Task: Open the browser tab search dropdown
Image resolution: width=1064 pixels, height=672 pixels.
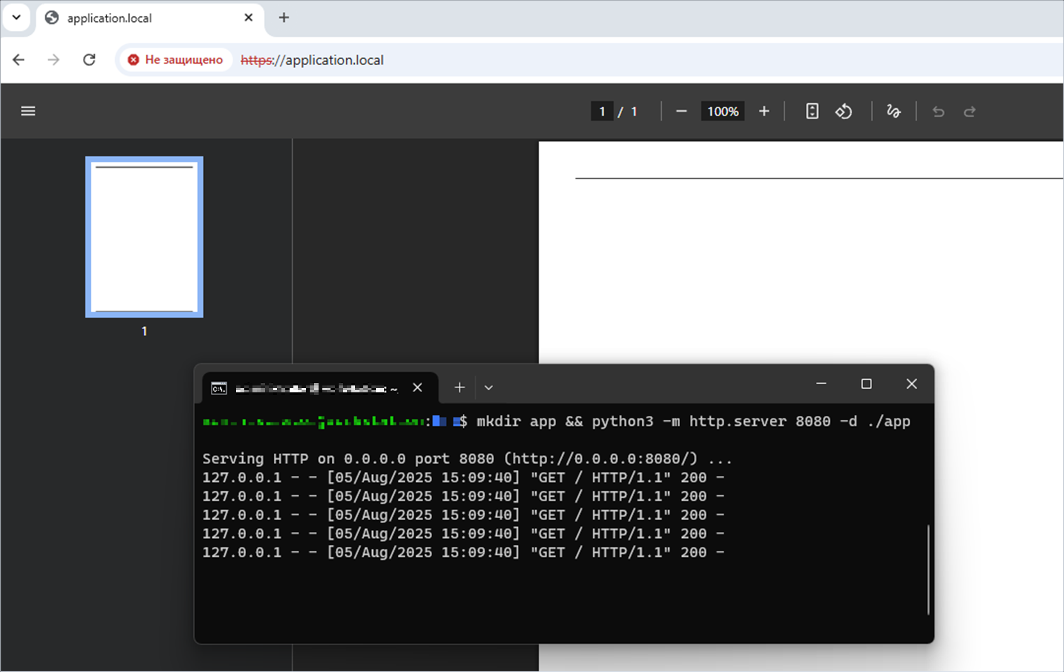Action: [17, 18]
